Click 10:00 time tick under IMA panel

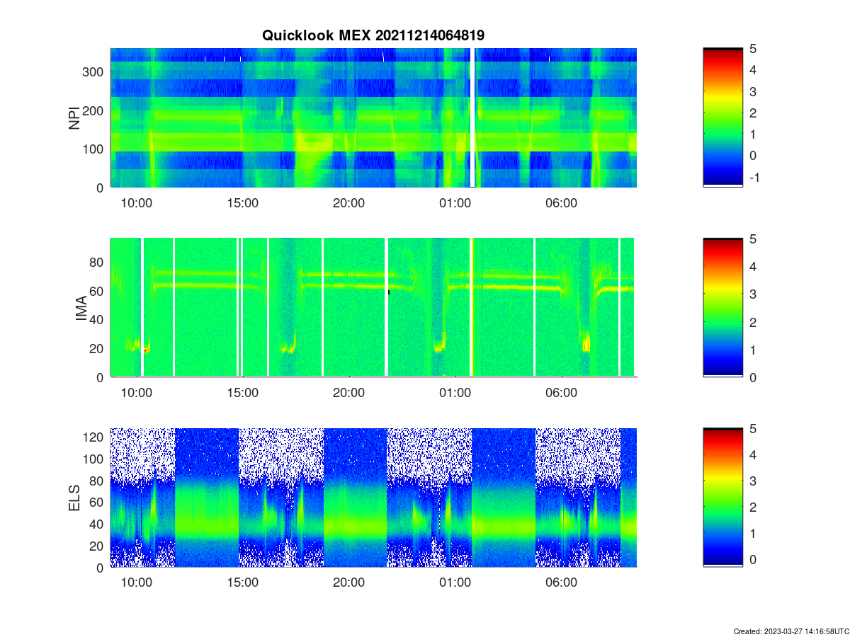137,393
